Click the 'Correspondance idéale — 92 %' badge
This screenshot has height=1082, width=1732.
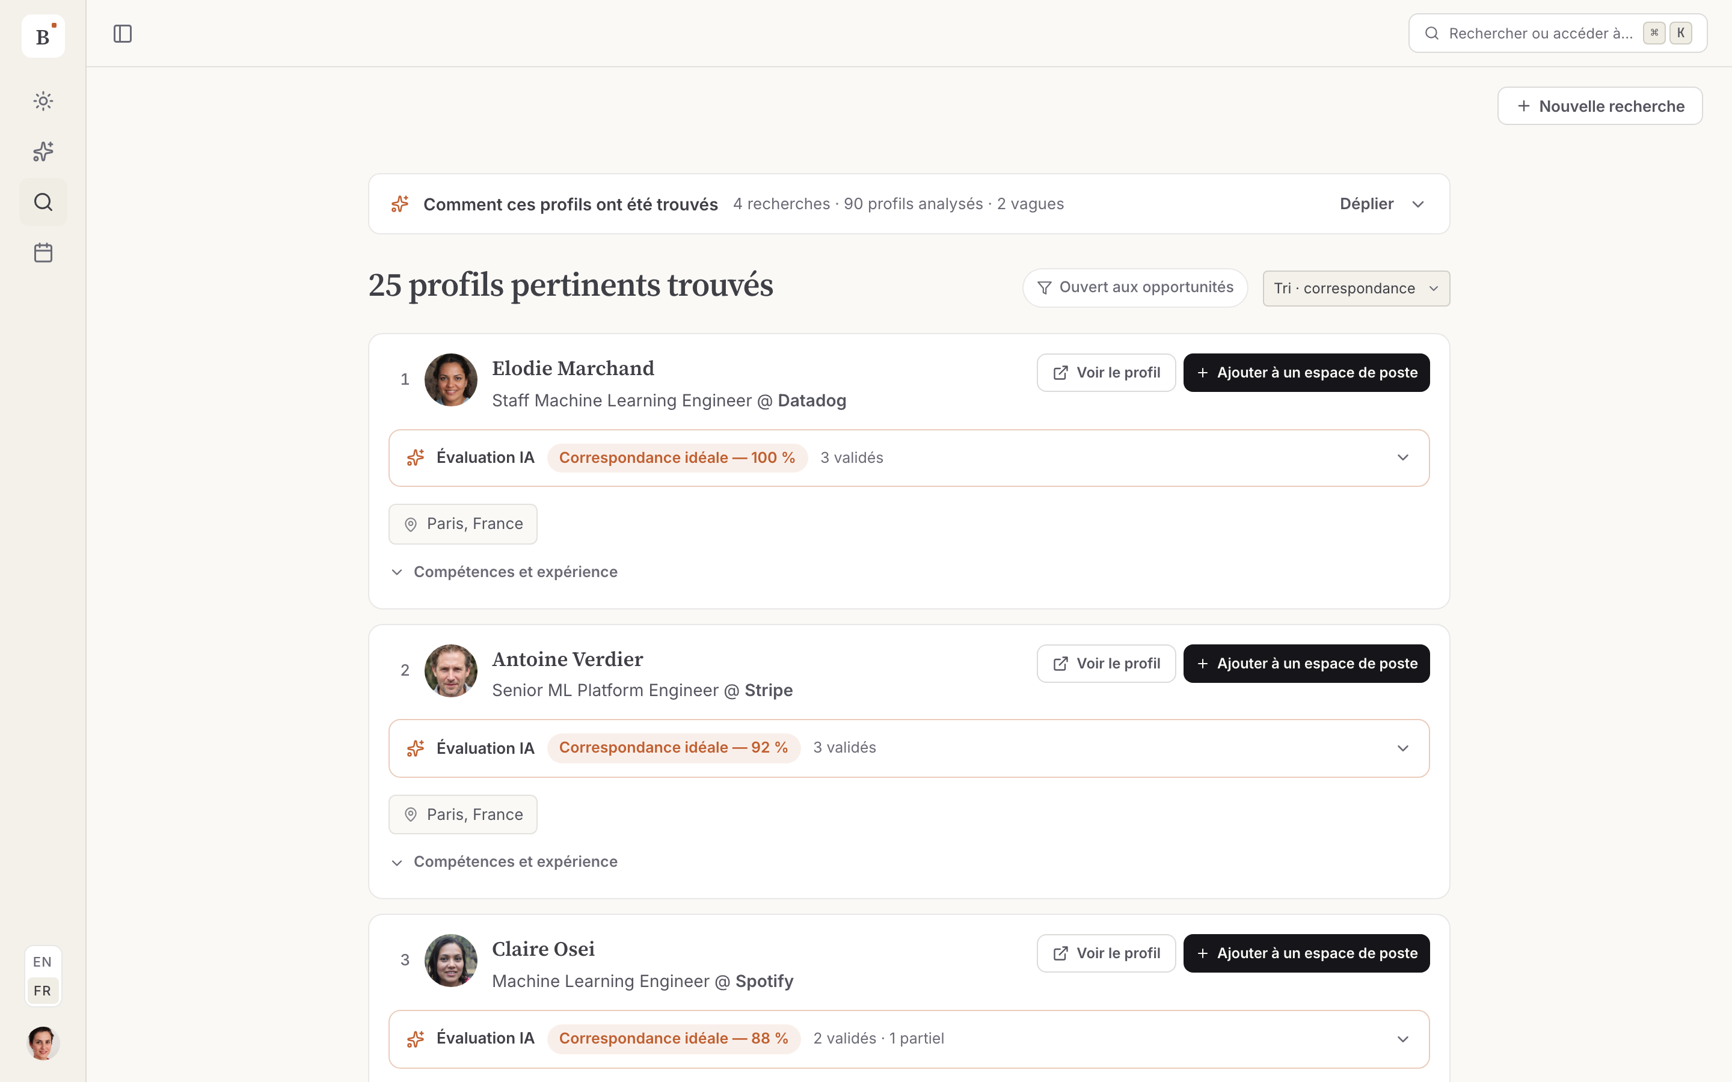674,748
